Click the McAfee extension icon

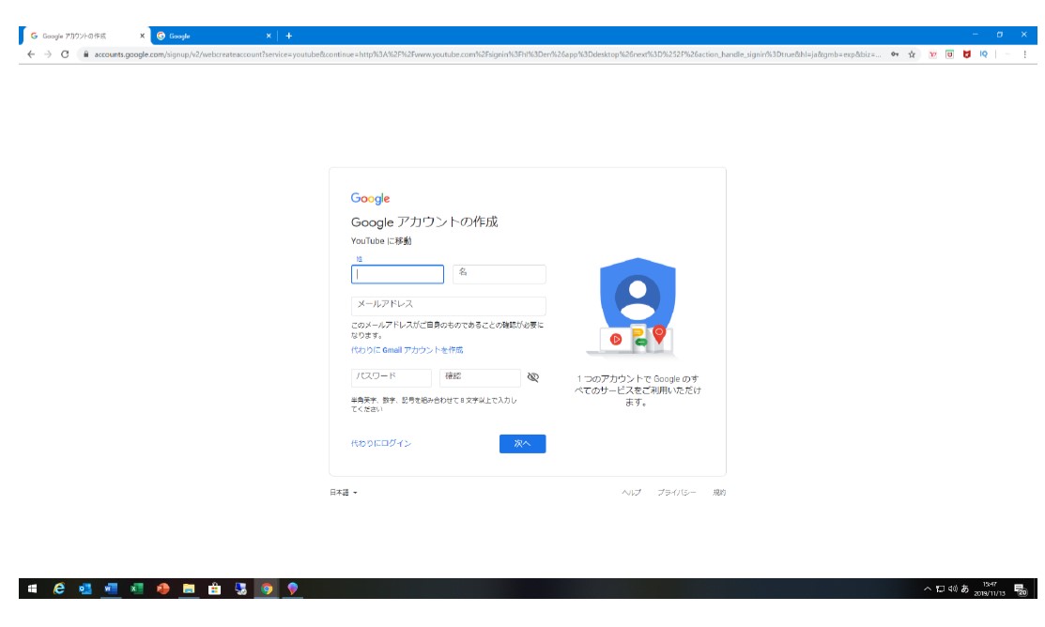point(966,54)
